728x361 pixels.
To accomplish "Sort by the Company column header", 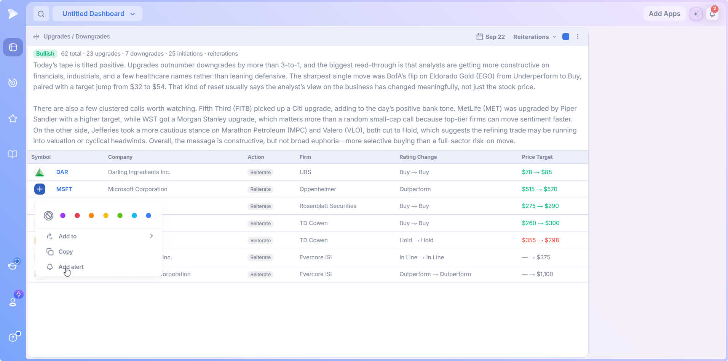I will 120,157.
